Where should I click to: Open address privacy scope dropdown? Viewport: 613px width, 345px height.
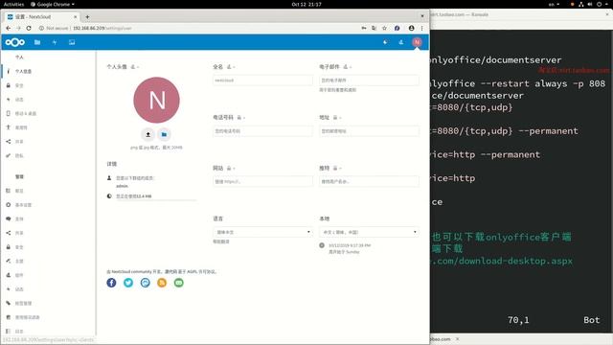[337, 117]
